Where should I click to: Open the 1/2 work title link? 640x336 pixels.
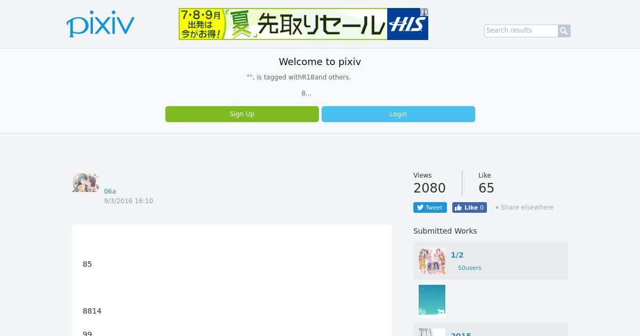[x=457, y=255]
